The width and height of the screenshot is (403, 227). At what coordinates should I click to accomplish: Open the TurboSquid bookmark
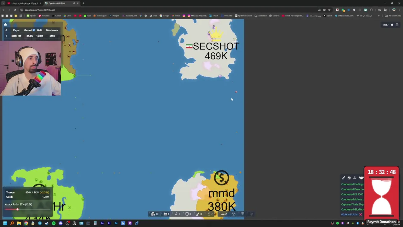(100, 16)
